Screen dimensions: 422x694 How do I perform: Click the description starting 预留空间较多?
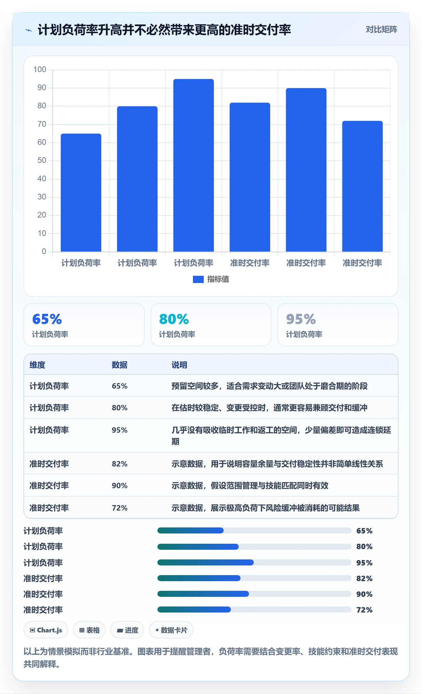269,386
